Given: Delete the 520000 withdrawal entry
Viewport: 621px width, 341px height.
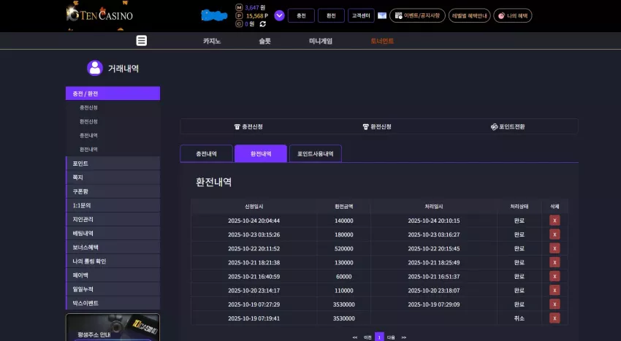Looking at the screenshot, I should [555, 248].
